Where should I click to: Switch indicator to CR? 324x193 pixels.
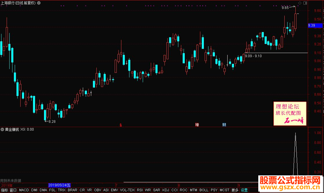click(82, 190)
